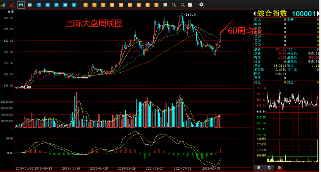Click the 743.9 high price label

click(191, 15)
